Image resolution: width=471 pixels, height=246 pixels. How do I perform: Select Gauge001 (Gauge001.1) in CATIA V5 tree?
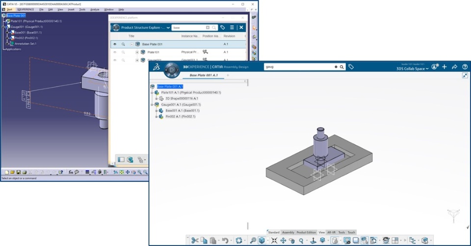[x=26, y=27]
